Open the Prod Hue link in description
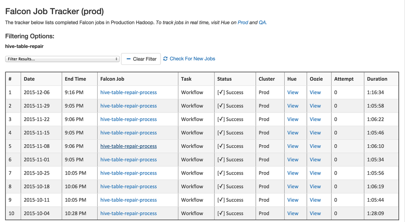The image size is (405, 222). coord(243,22)
